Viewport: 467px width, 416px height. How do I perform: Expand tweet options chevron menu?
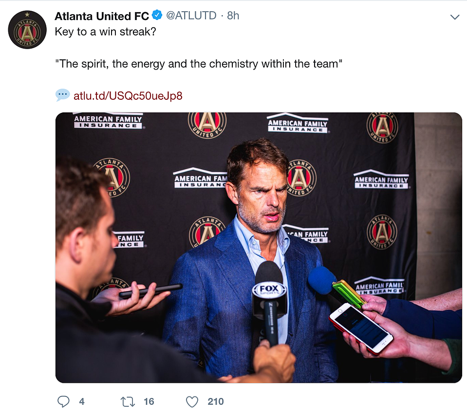click(454, 17)
